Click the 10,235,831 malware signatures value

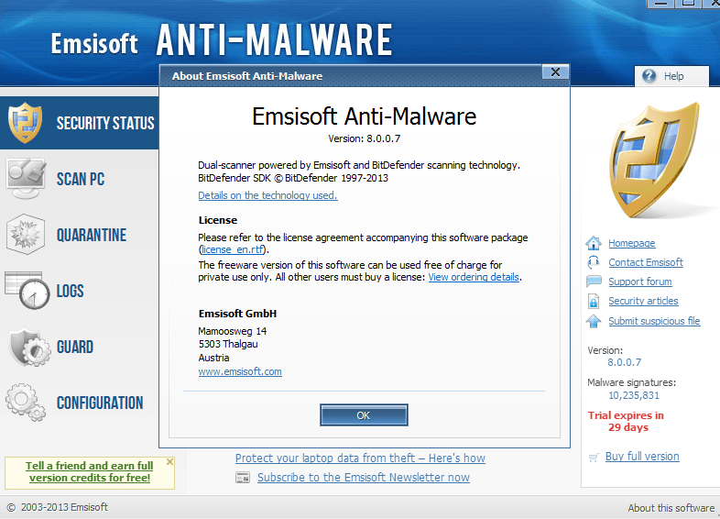(634, 395)
